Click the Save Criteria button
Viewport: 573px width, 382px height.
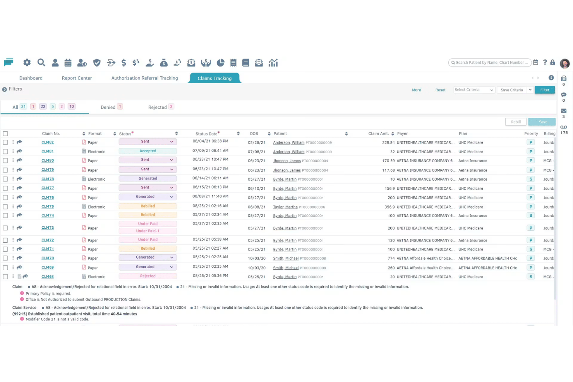(x=512, y=90)
